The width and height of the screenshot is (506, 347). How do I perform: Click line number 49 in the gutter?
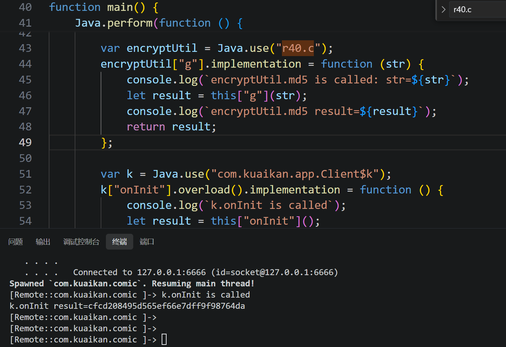pyautogui.click(x=25, y=143)
